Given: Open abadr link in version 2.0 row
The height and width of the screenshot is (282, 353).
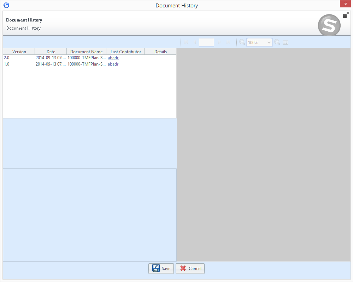Looking at the screenshot, I should pos(113,58).
